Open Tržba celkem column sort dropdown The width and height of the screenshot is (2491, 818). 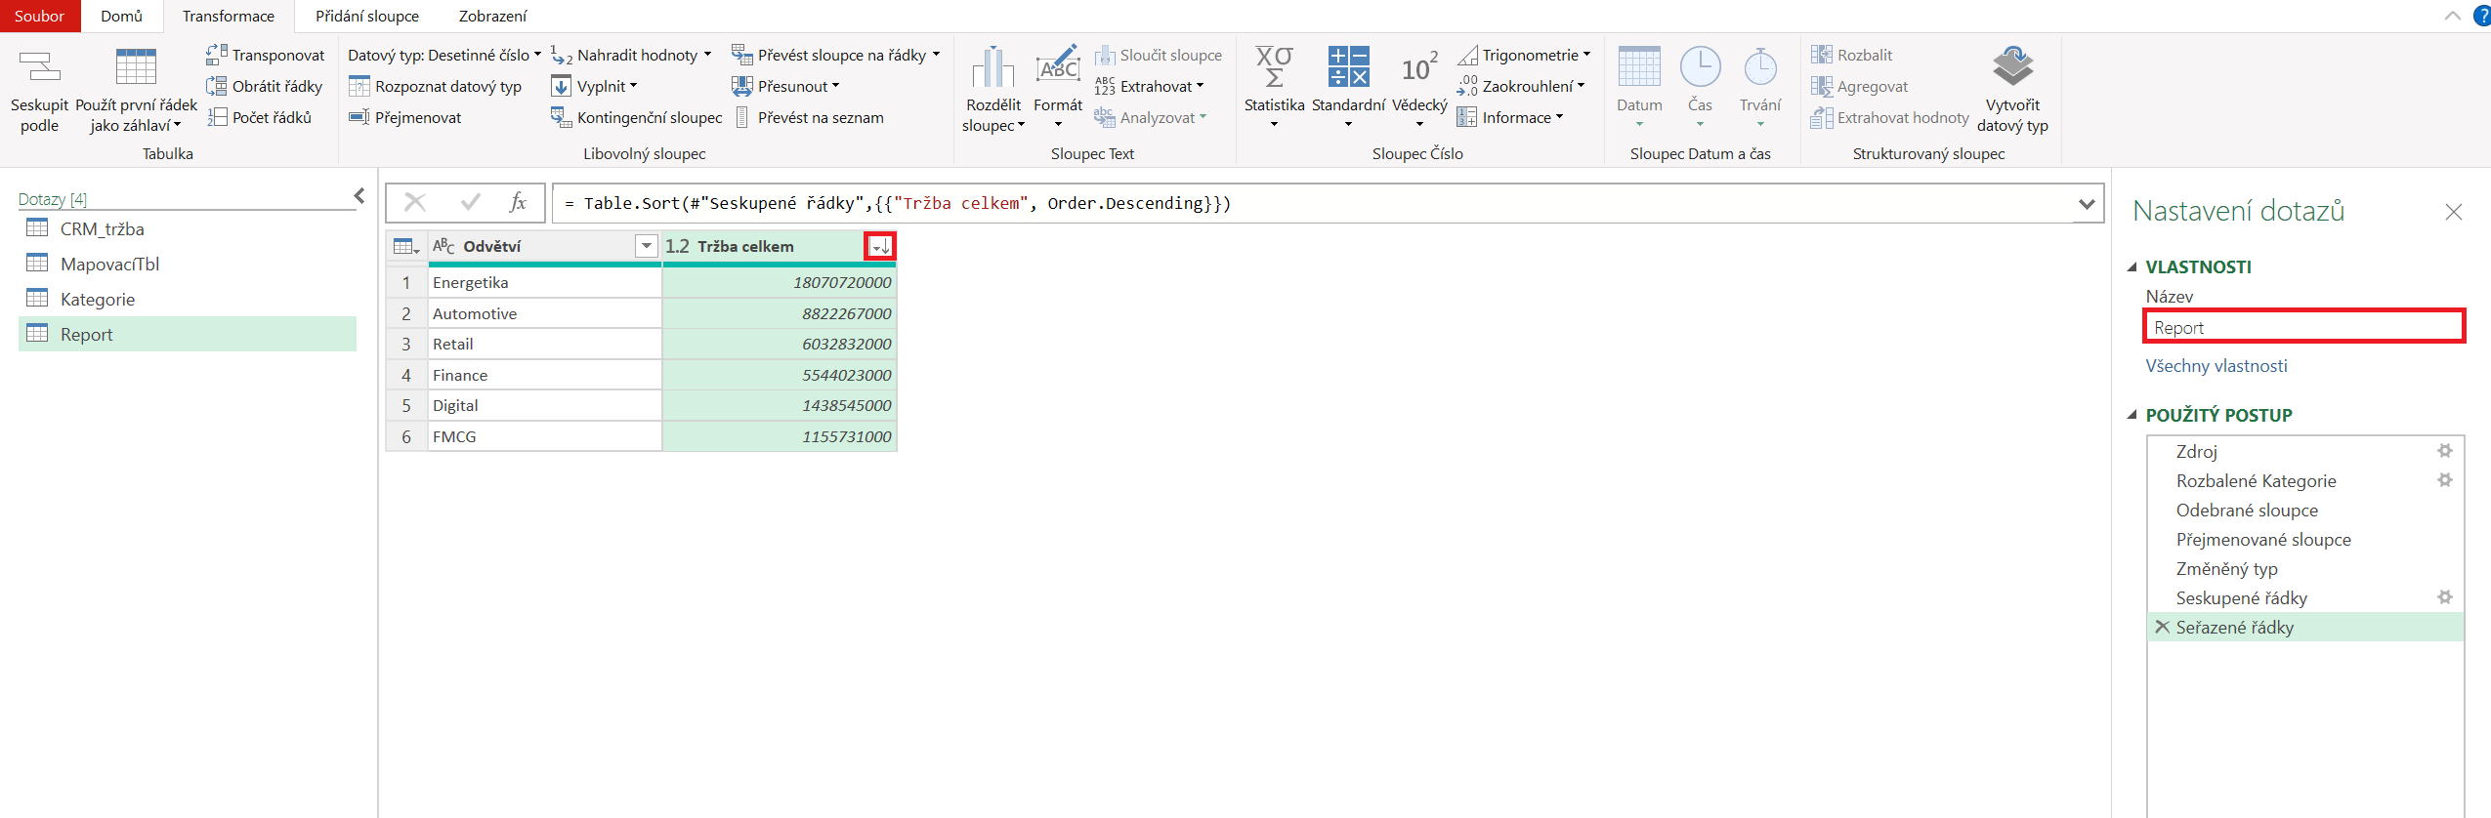[x=880, y=246]
